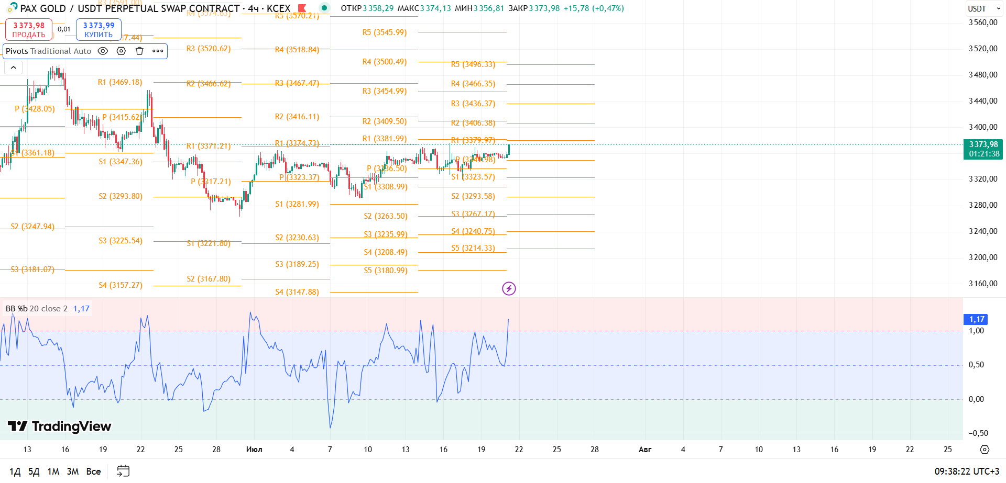Screen dimensions: 1006x483
Task: Click the red flag symbol icon
Action: tap(302, 8)
